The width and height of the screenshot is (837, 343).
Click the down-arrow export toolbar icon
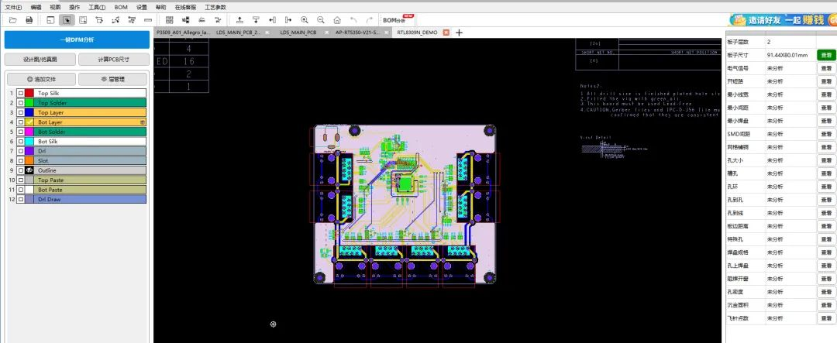[256, 20]
